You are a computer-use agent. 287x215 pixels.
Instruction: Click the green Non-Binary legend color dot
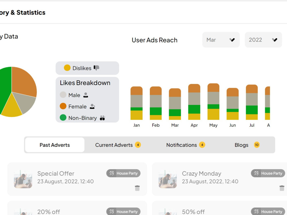tap(63, 118)
